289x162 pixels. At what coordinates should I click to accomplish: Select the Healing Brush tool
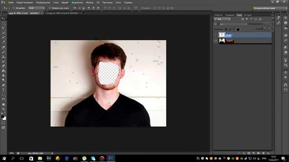point(3,47)
